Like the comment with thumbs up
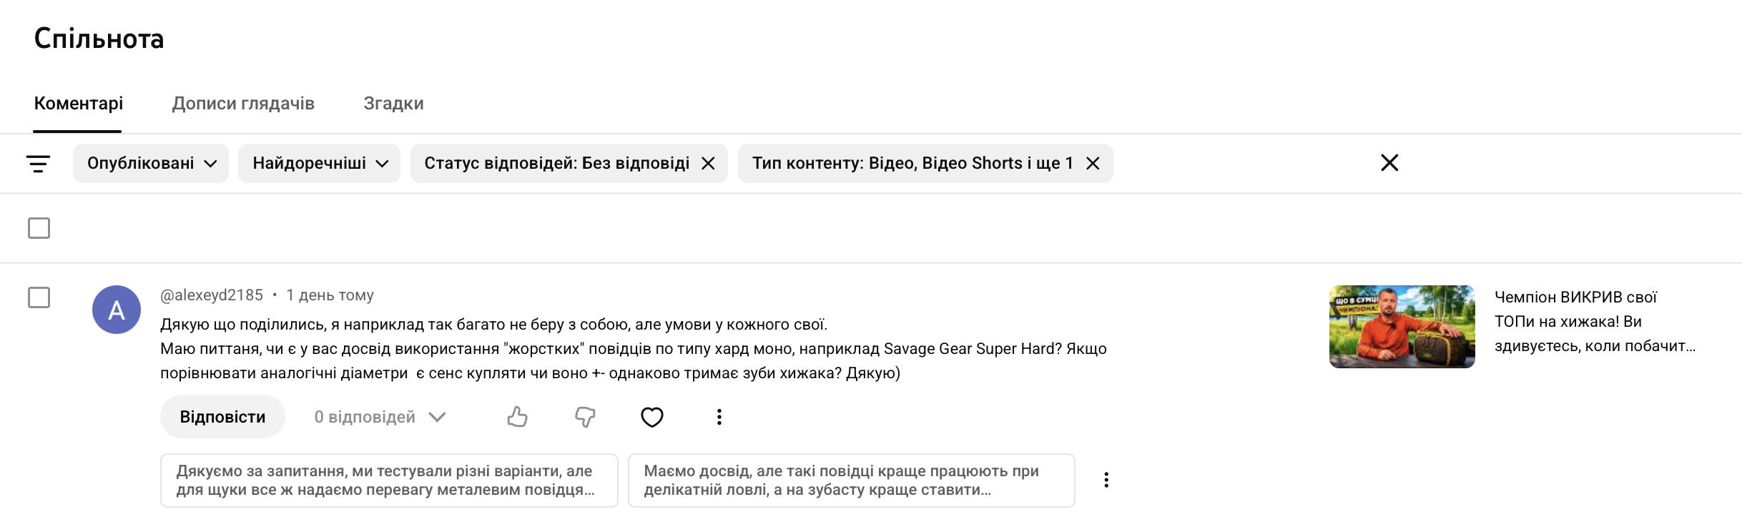This screenshot has width=1742, height=522. pyautogui.click(x=517, y=417)
